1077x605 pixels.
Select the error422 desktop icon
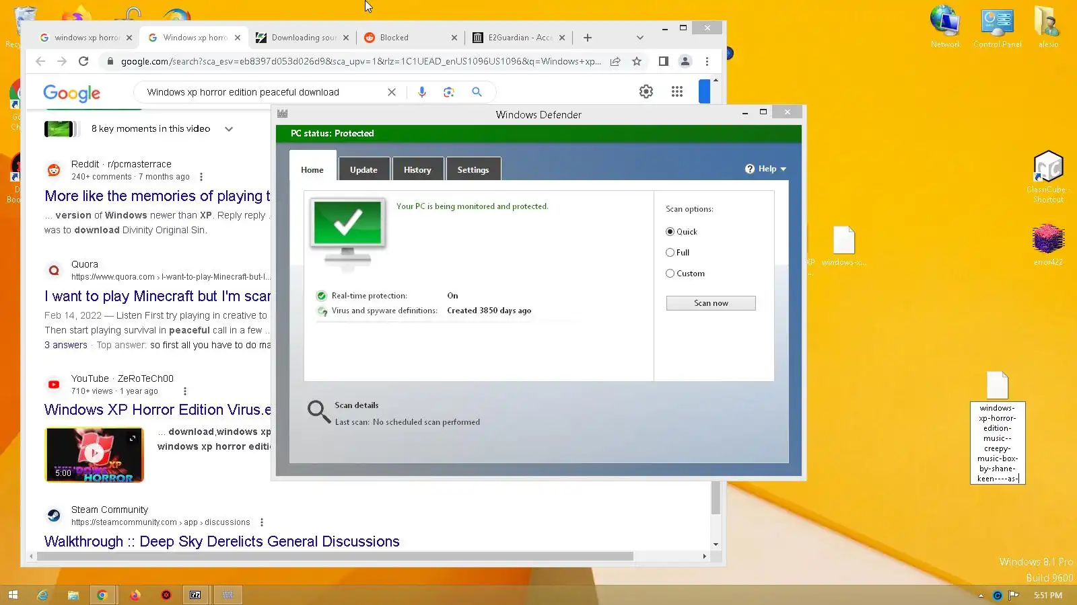coord(1048,245)
